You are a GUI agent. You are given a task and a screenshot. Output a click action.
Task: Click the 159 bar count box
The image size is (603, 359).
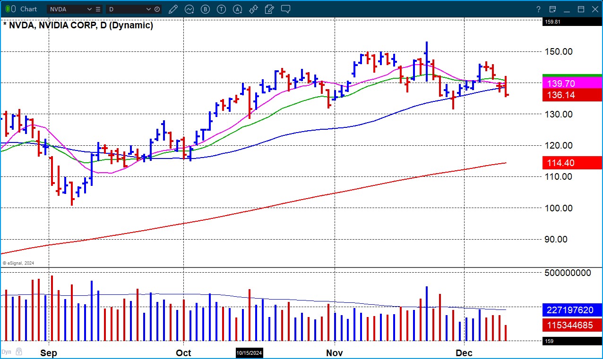572,341
